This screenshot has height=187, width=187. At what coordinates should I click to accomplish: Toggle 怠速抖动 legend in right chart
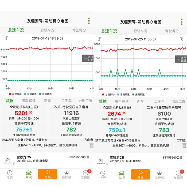(x=108, y=95)
